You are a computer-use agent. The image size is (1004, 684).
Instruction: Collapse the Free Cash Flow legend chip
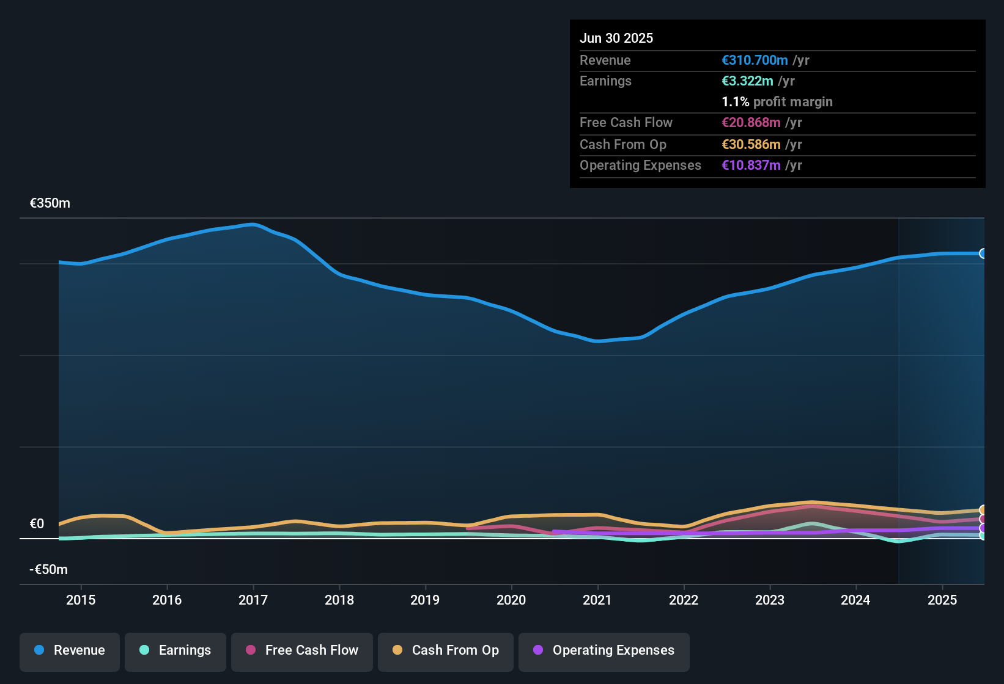[301, 650]
